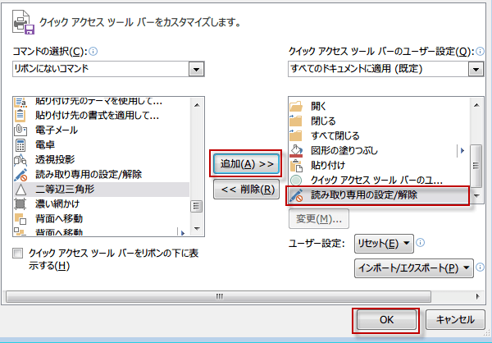
Task: Click the 電子メール paperclip icon
Action: point(20,130)
